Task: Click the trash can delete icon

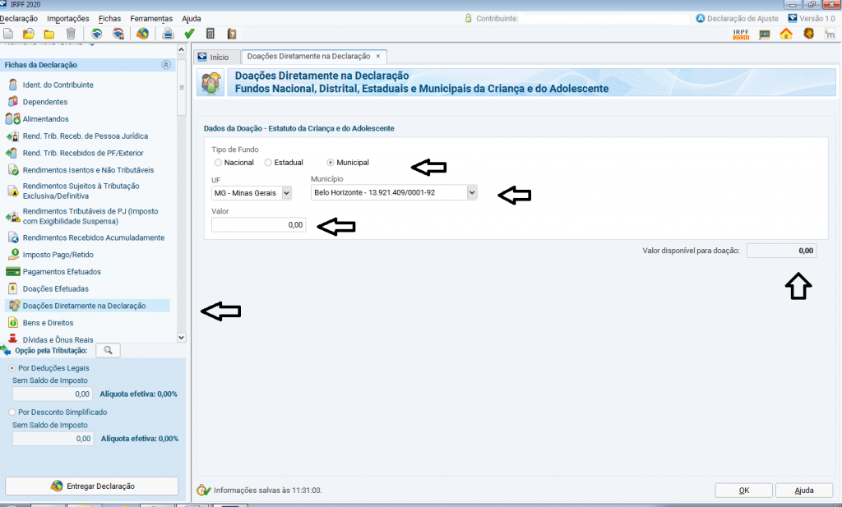Action: pyautogui.click(x=71, y=34)
